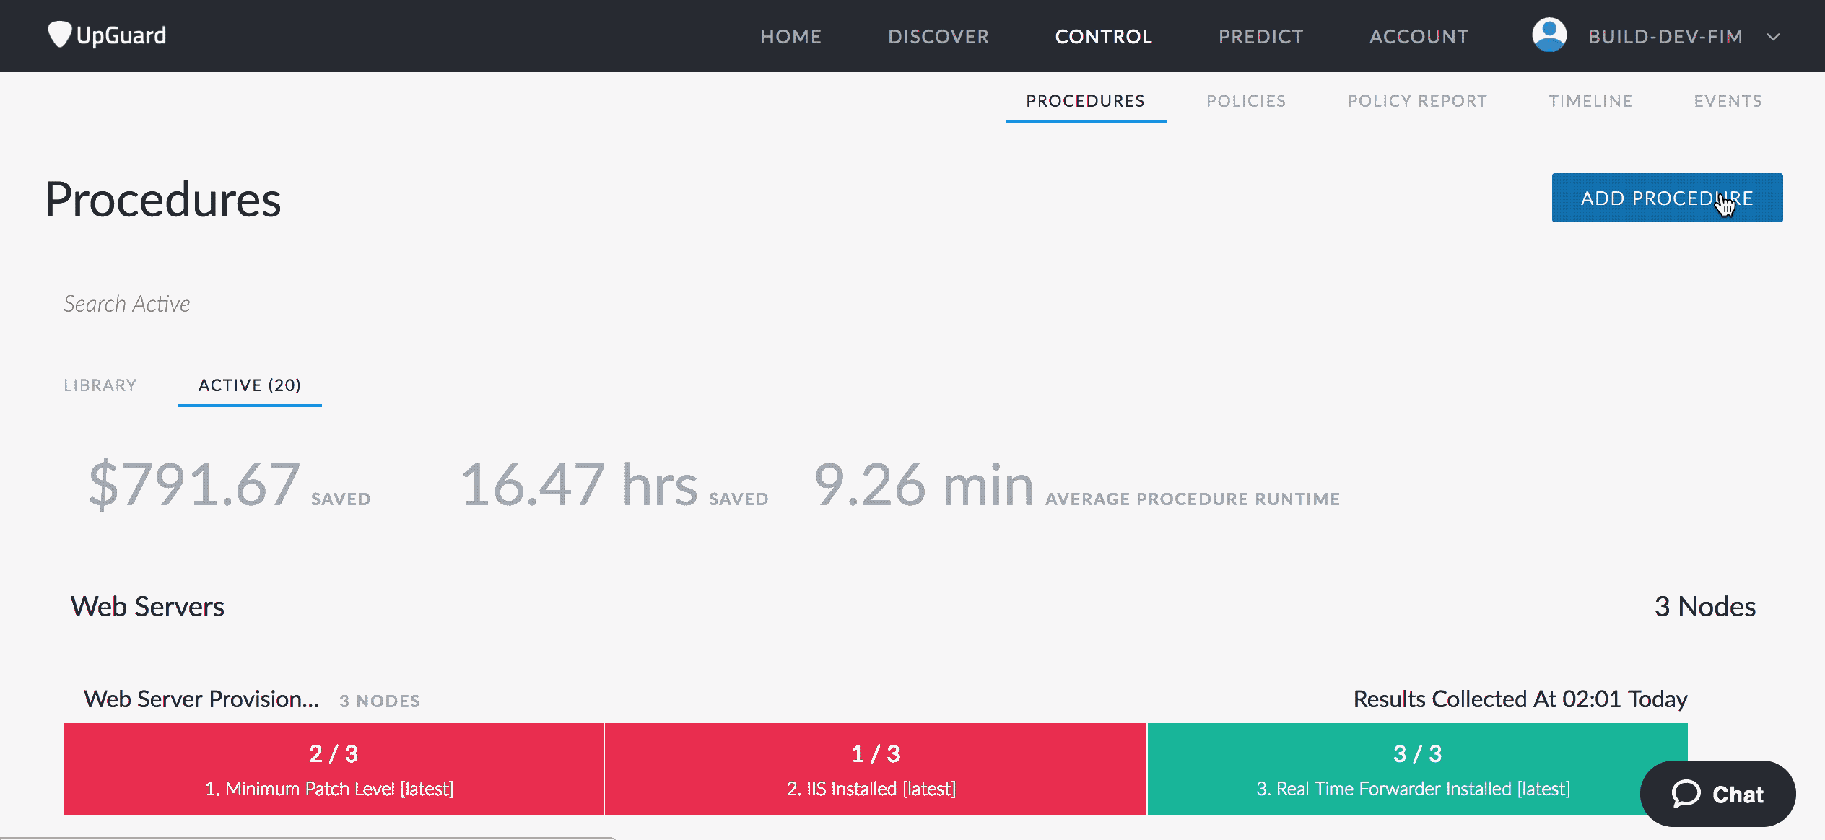Go to the HOME menu

pyautogui.click(x=790, y=37)
